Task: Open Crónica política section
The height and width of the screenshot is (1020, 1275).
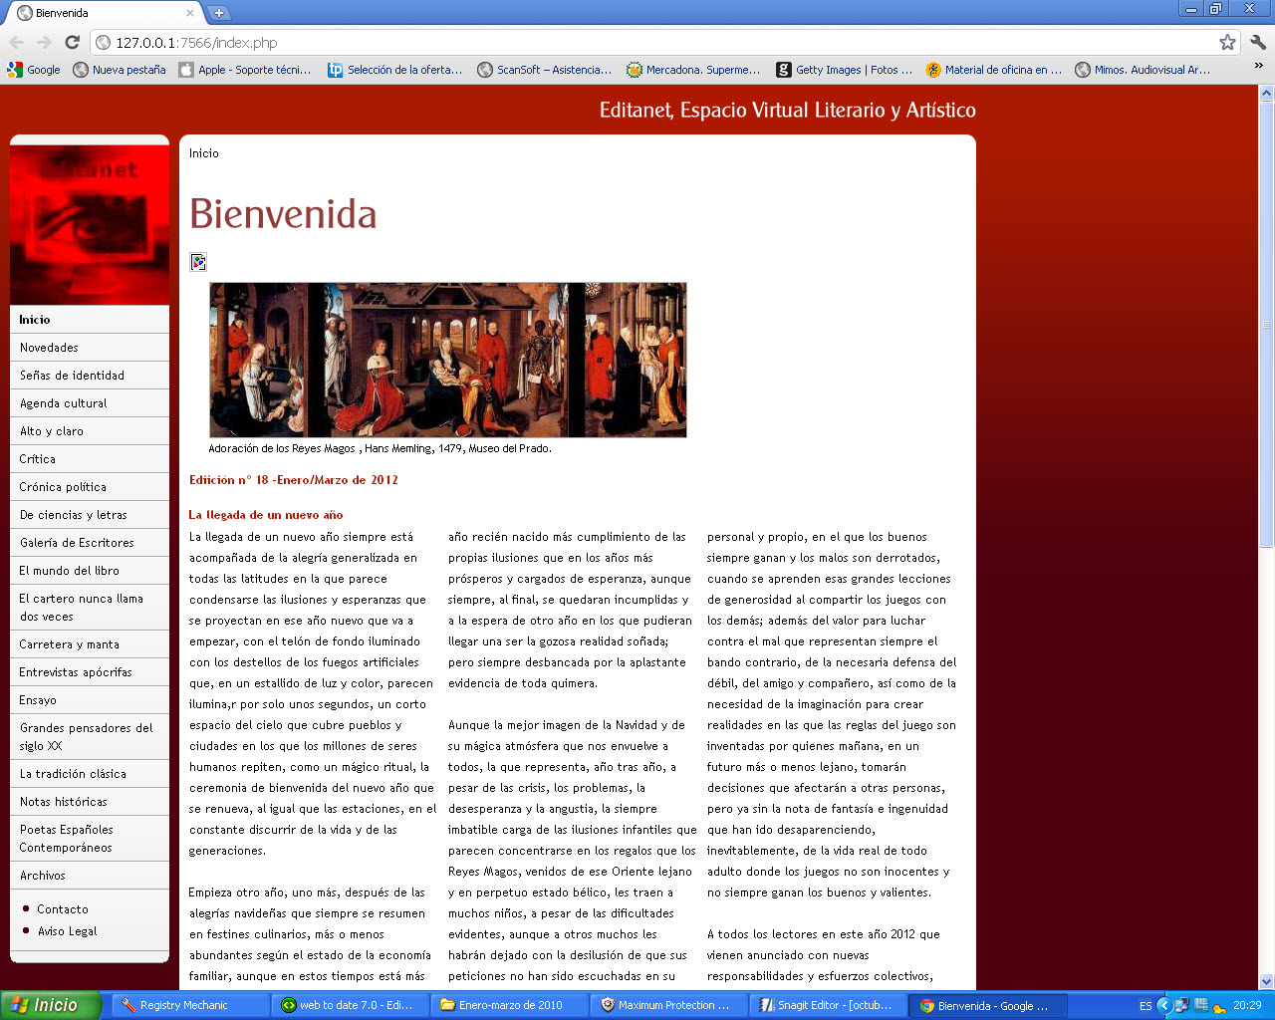Action: 90,487
